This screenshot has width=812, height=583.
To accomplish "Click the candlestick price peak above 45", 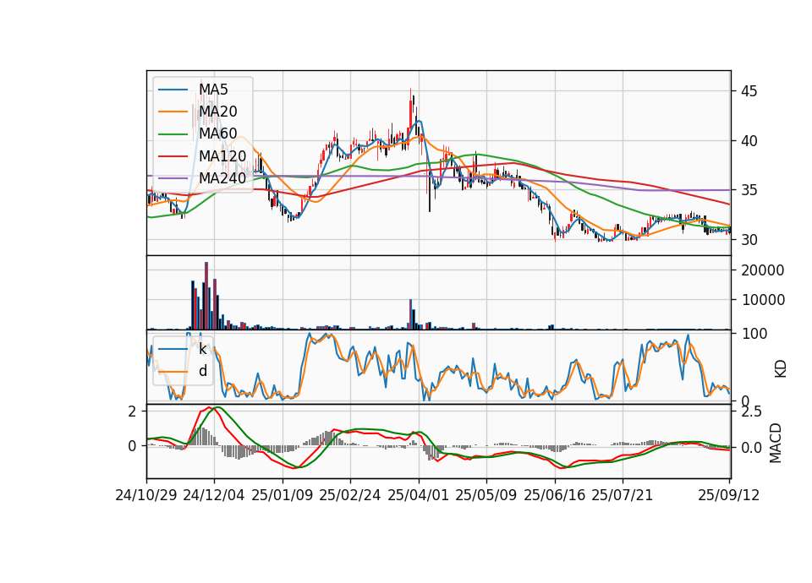I will [411, 110].
